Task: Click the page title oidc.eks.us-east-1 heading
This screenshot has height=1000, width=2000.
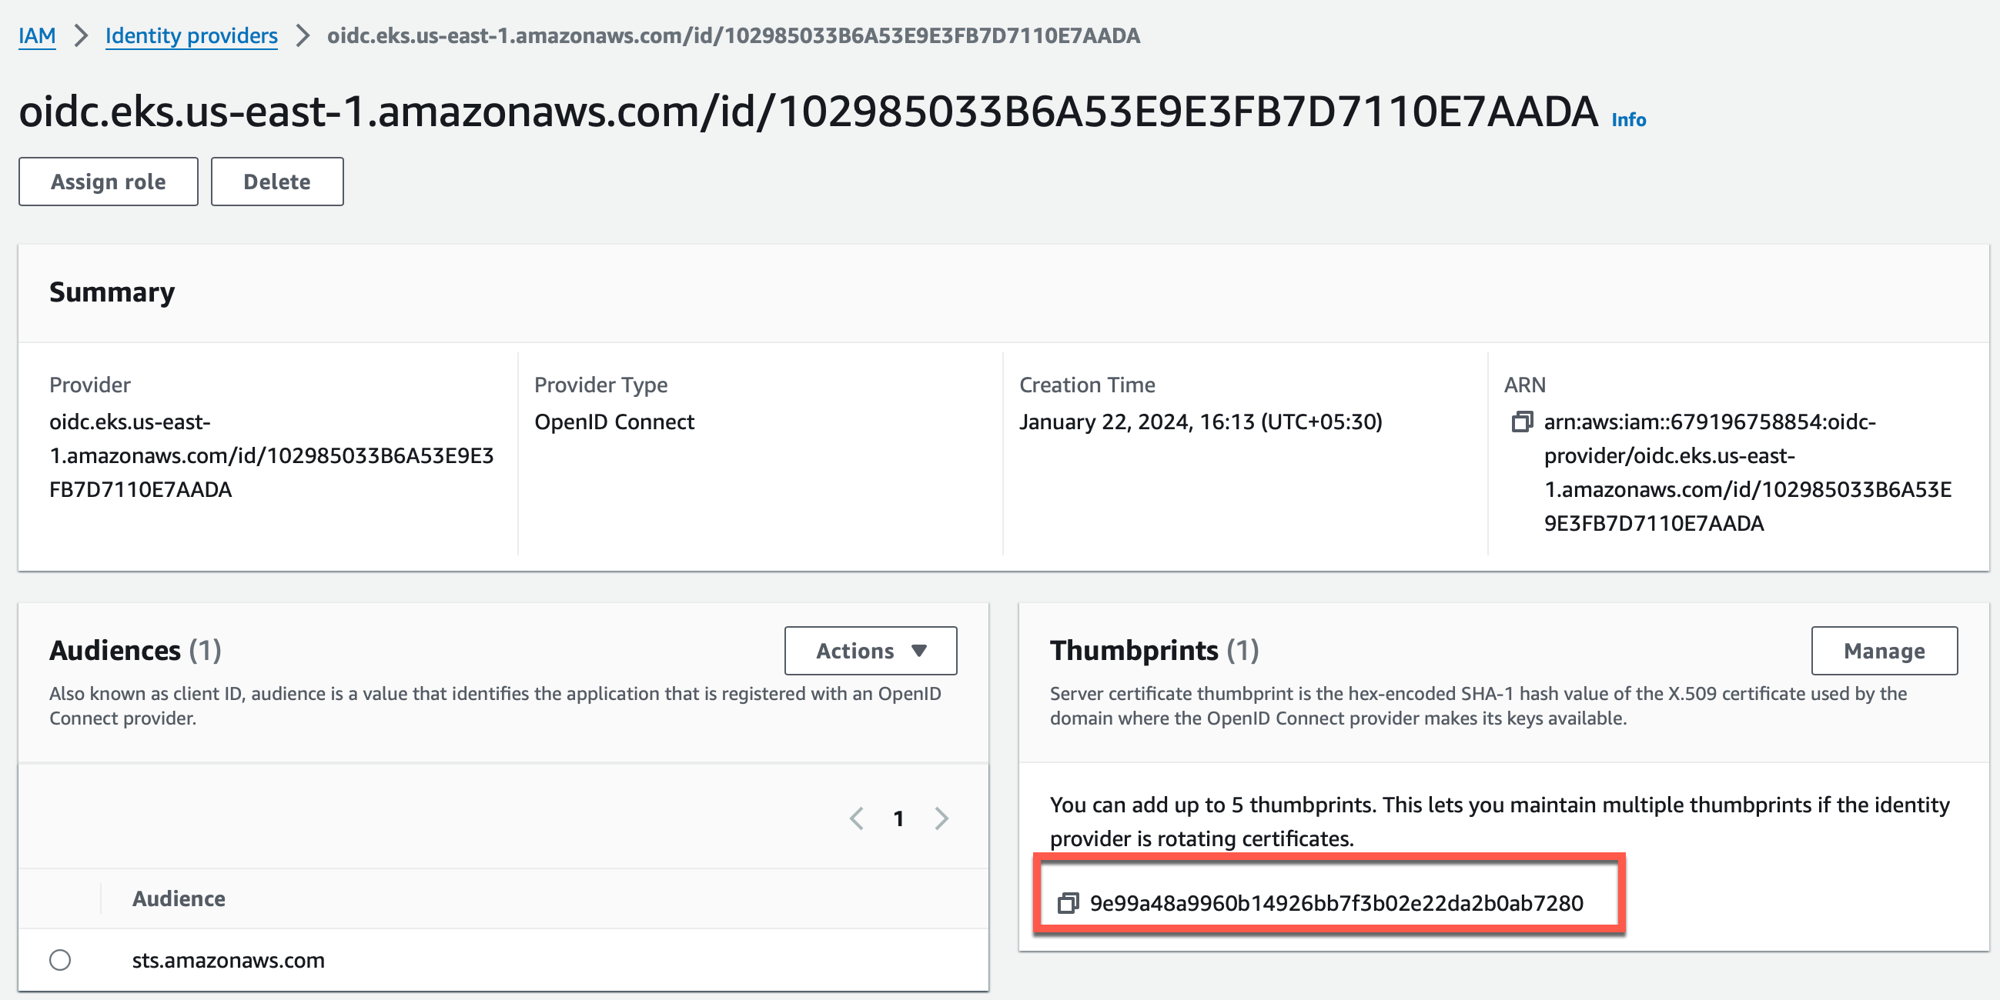Action: 808,112
